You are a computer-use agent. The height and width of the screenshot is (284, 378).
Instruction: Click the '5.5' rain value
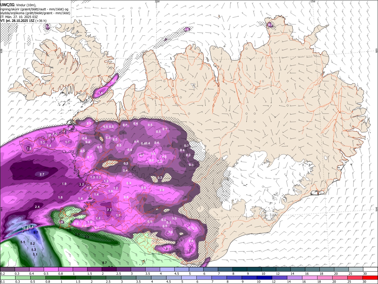click(x=23, y=242)
